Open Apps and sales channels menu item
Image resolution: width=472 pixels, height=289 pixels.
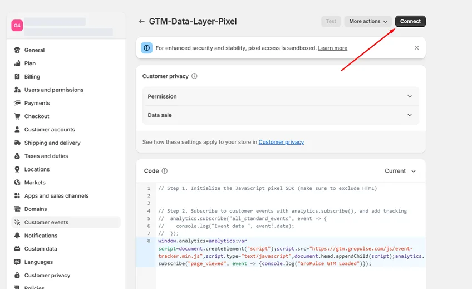point(66,195)
